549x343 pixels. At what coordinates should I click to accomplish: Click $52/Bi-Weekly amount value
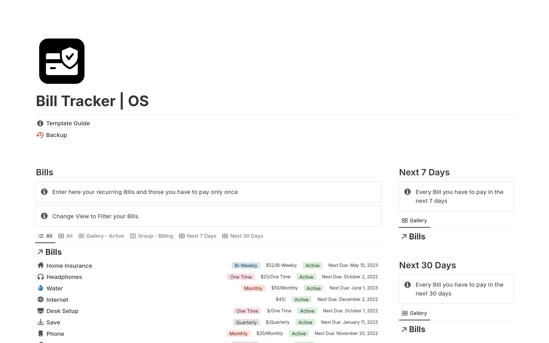[x=281, y=265]
